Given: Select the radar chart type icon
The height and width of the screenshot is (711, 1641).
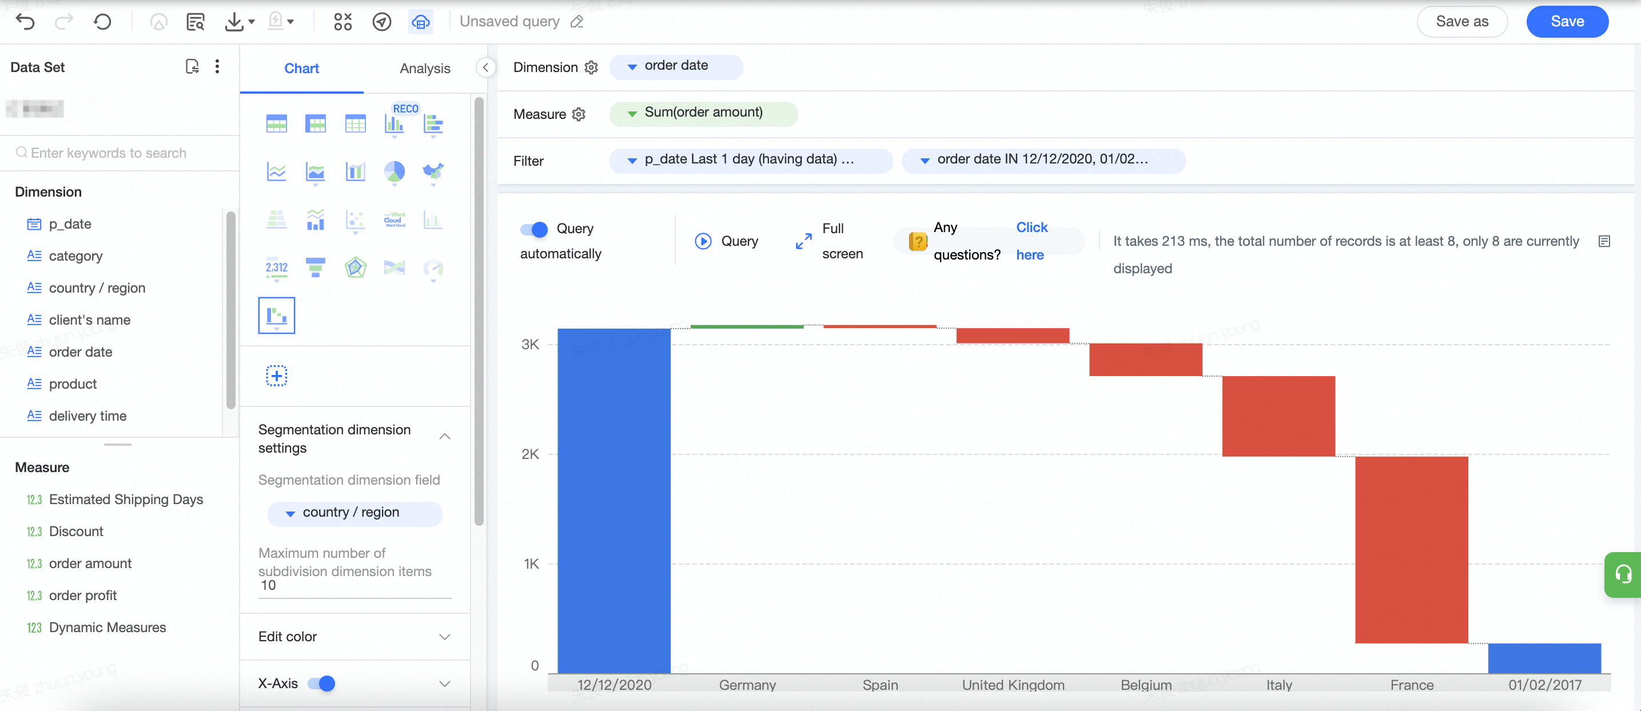Looking at the screenshot, I should click(355, 268).
